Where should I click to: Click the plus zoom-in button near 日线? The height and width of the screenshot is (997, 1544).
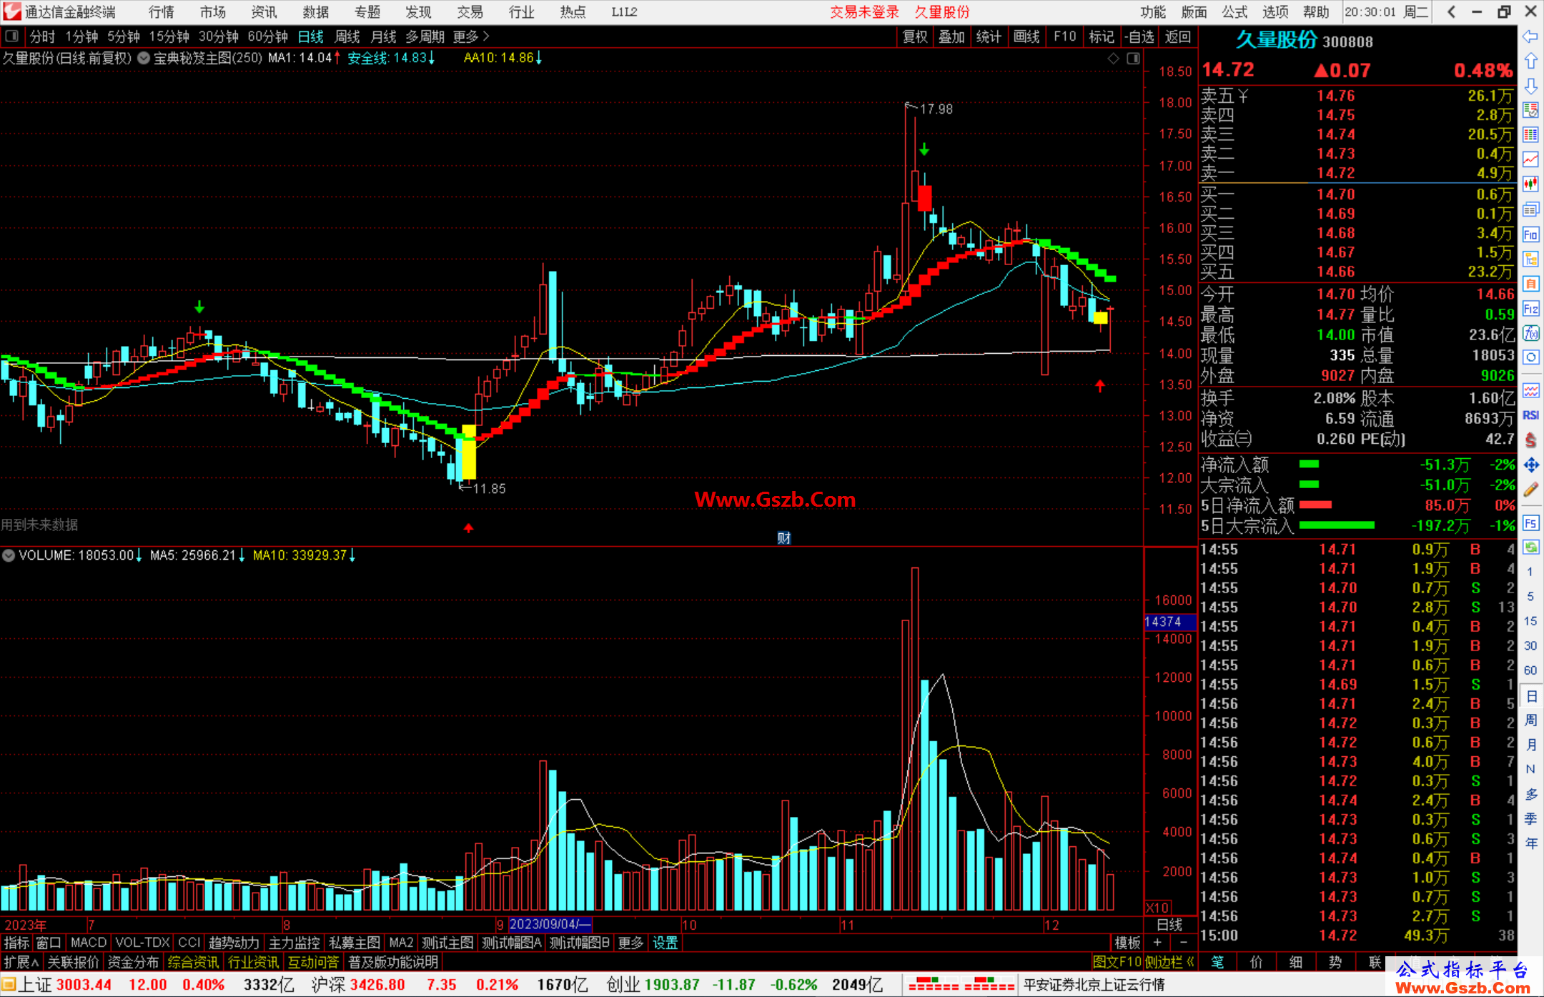pyautogui.click(x=1157, y=943)
